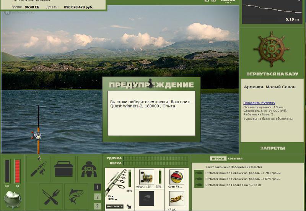The width and height of the screenshot is (306, 211).
Task: Click the Еда hunger level bar
Action: [7, 171]
